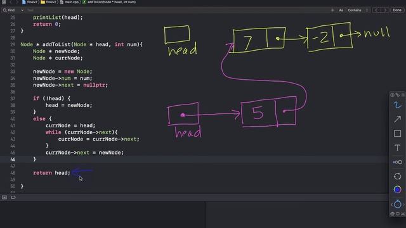Click the screen icon at palette bottom

pyautogui.click(x=398, y=214)
